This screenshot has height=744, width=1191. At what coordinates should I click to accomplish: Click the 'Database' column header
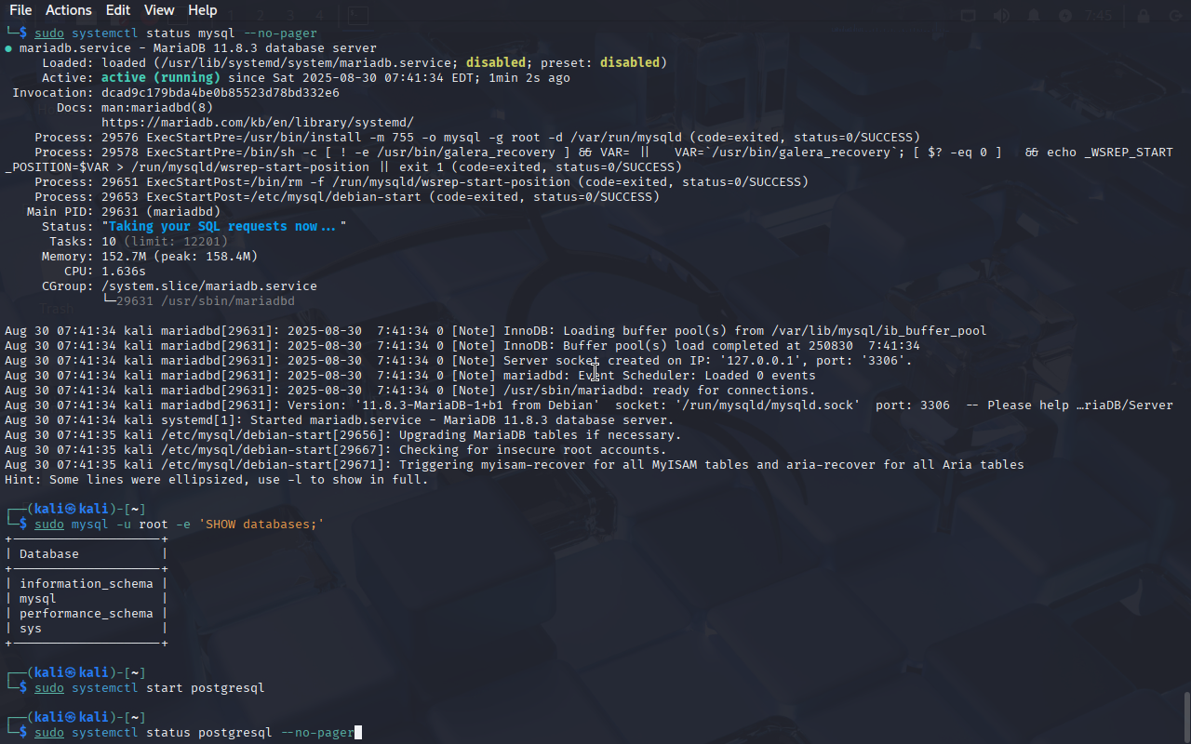49,554
